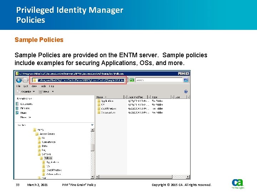The width and height of the screenshot is (257, 192).
Task: Open the address bar history dropdown
Action: (126, 80)
